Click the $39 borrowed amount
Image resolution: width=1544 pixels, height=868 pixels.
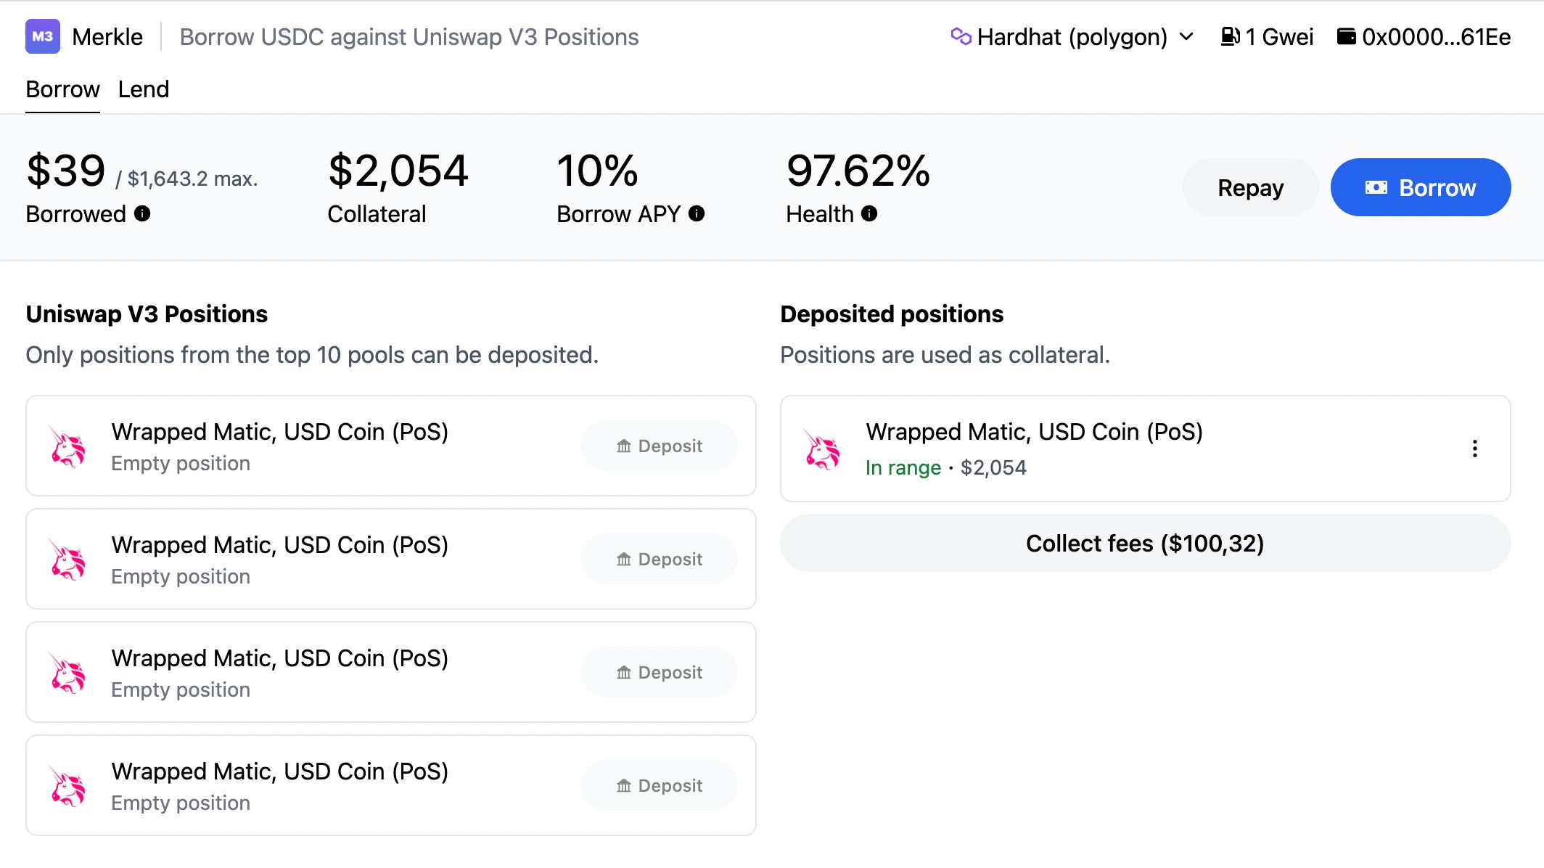(66, 171)
